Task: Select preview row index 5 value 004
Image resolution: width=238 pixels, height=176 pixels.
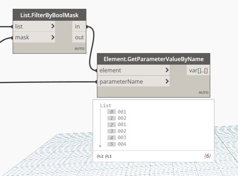Action: 117,144
